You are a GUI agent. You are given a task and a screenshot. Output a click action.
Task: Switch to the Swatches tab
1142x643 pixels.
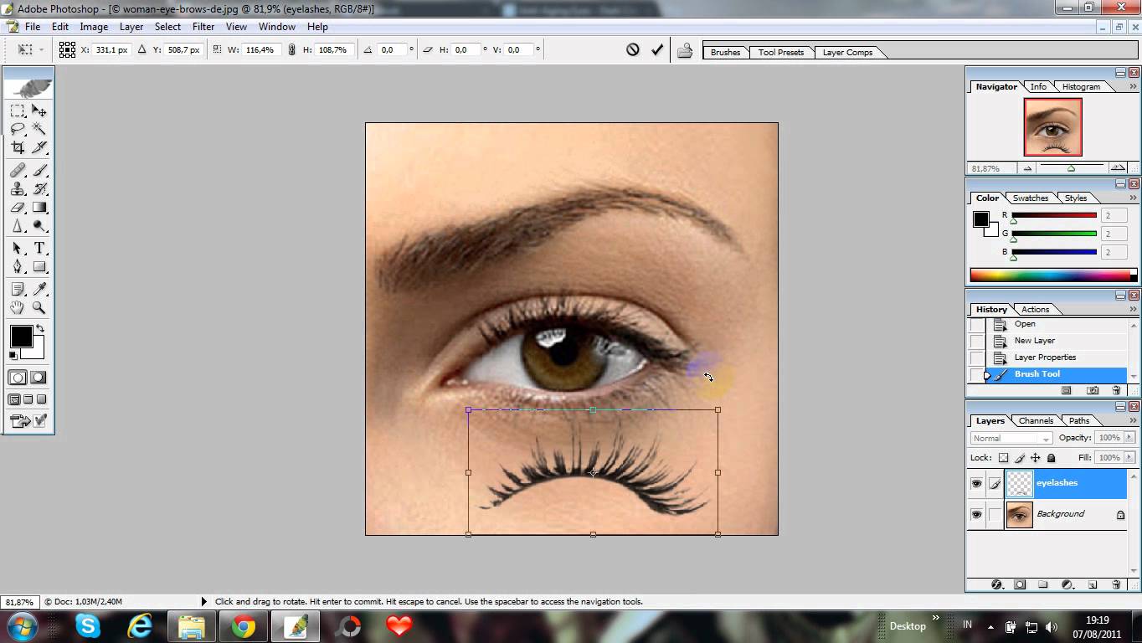(x=1031, y=198)
